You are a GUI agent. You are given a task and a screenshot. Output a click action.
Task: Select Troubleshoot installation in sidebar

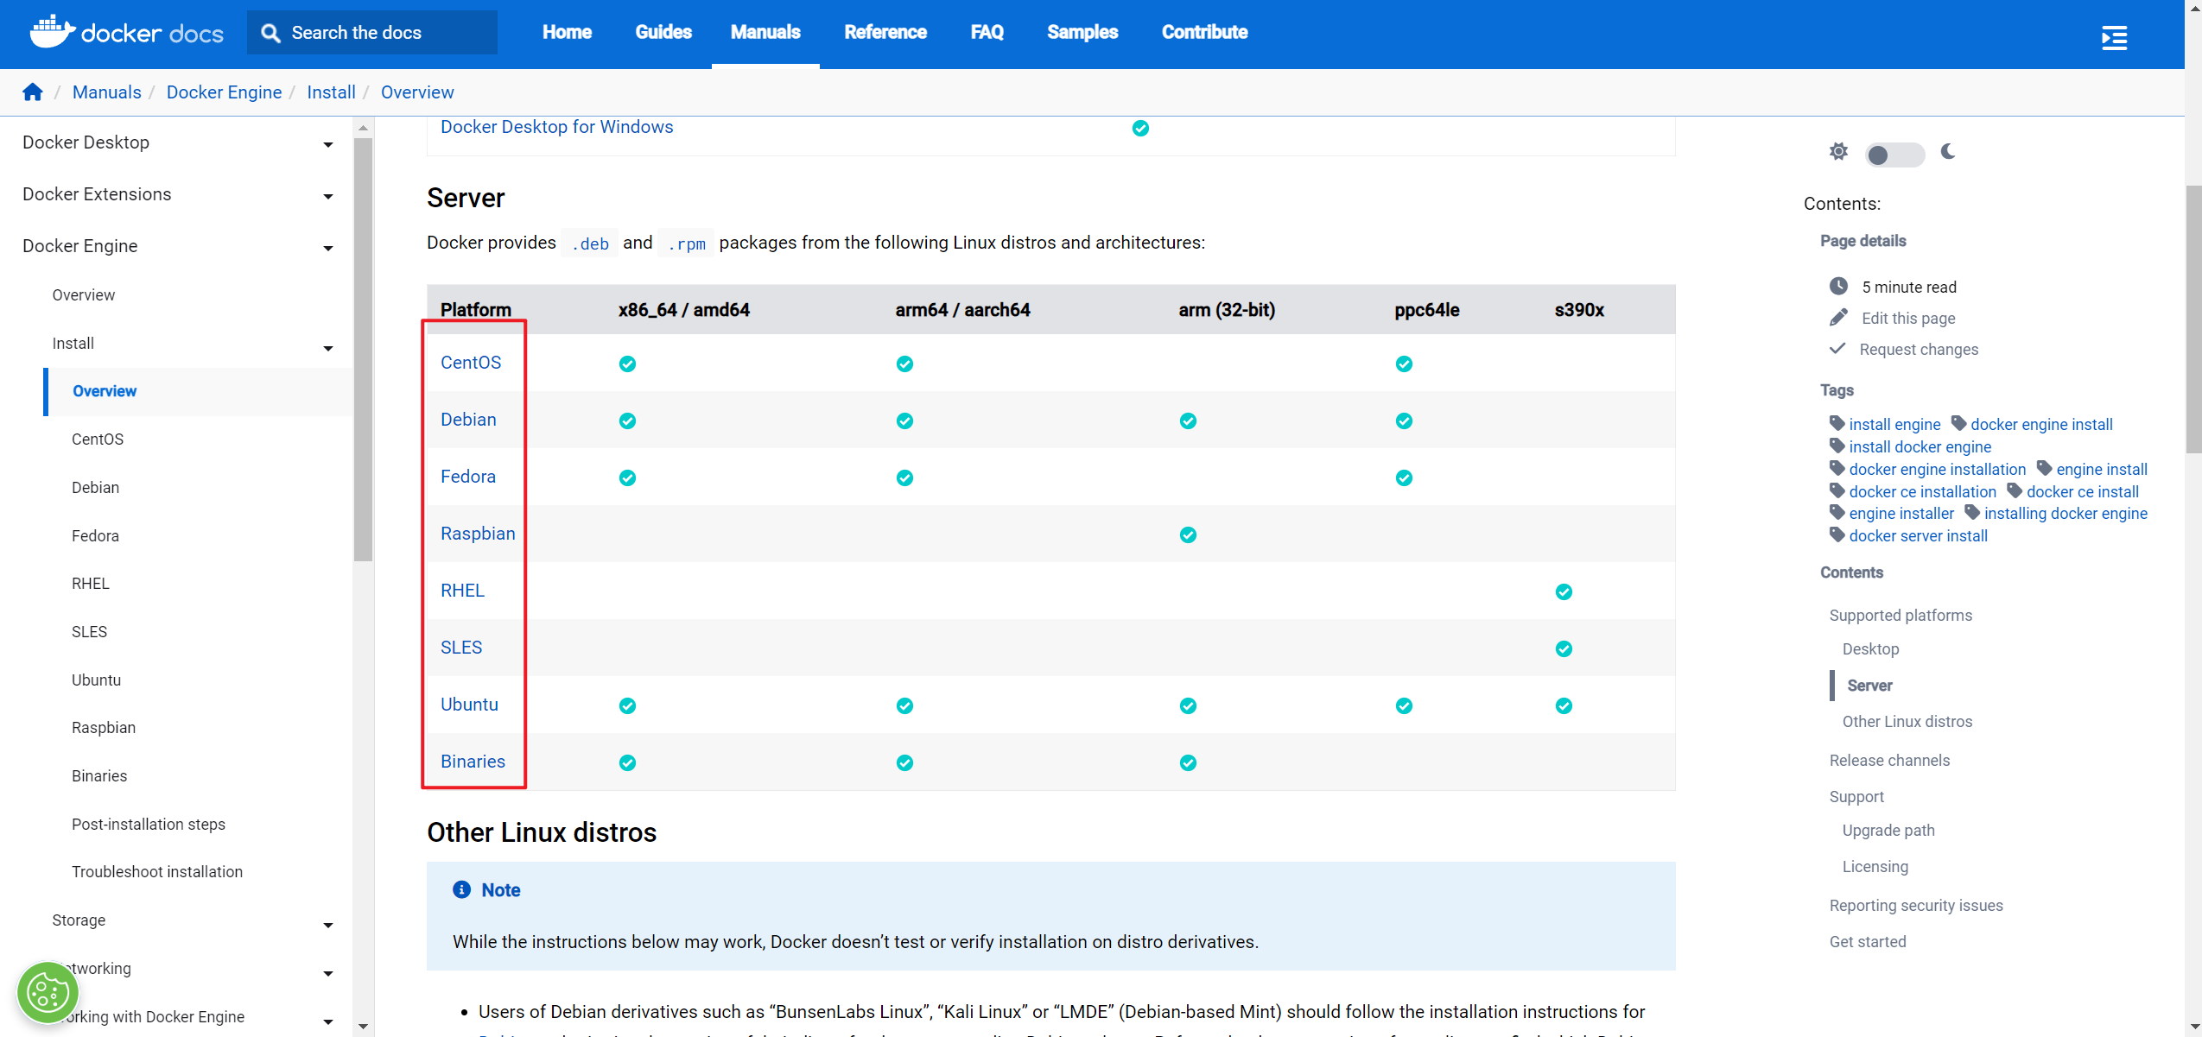tap(156, 872)
